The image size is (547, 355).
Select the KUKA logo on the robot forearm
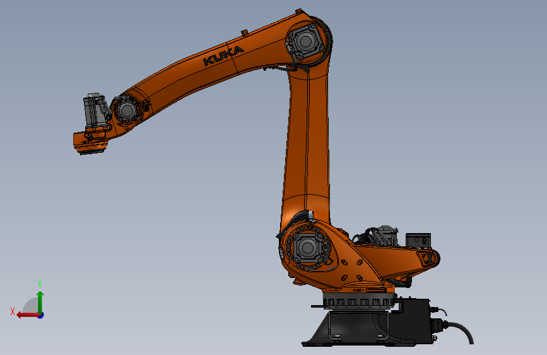tap(223, 56)
